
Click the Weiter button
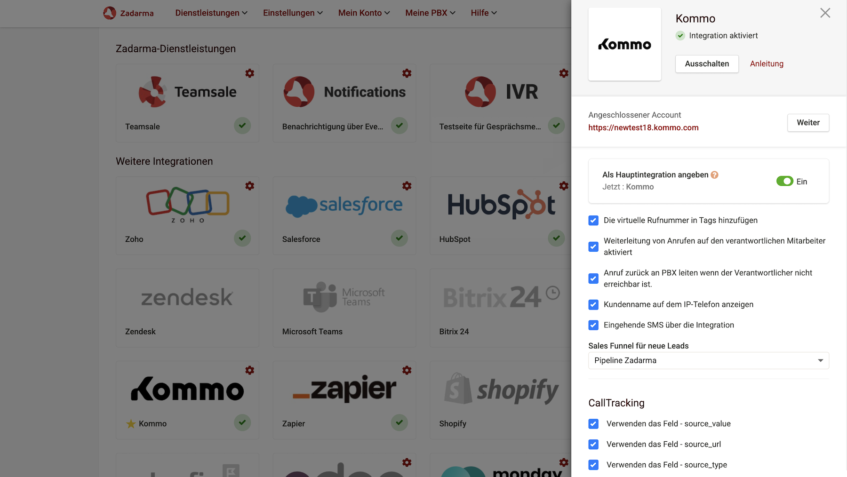click(808, 123)
